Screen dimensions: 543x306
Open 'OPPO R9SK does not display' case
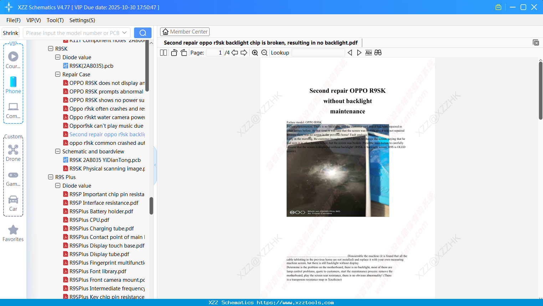(x=104, y=83)
